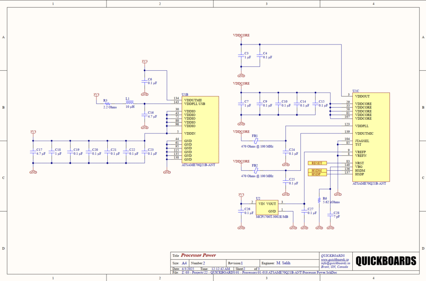Click the R3 2.2 Ohms resistor symbol
Image resolution: width=426 pixels, height=281 pixels.
point(107,104)
